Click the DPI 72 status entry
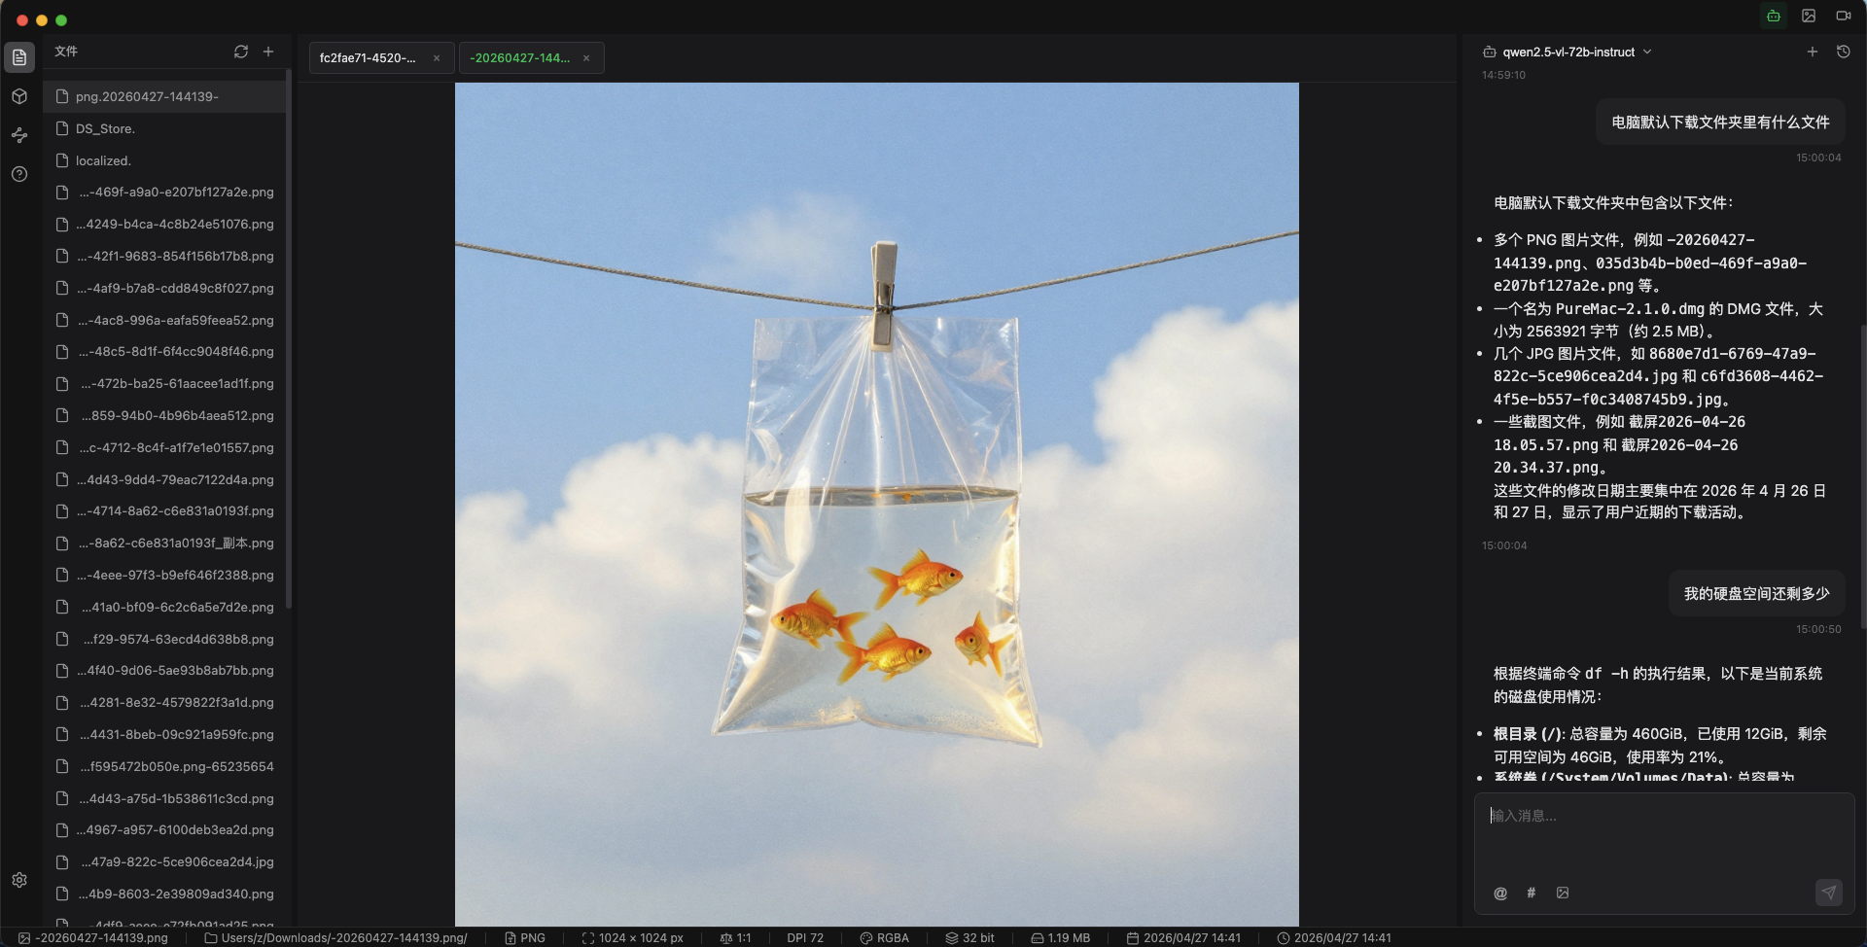Image resolution: width=1867 pixels, height=947 pixels. click(805, 938)
